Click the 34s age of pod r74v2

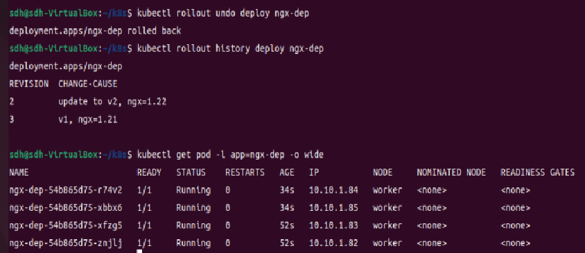pyautogui.click(x=286, y=191)
